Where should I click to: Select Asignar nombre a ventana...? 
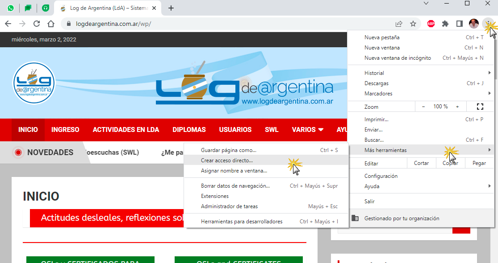click(266, 171)
